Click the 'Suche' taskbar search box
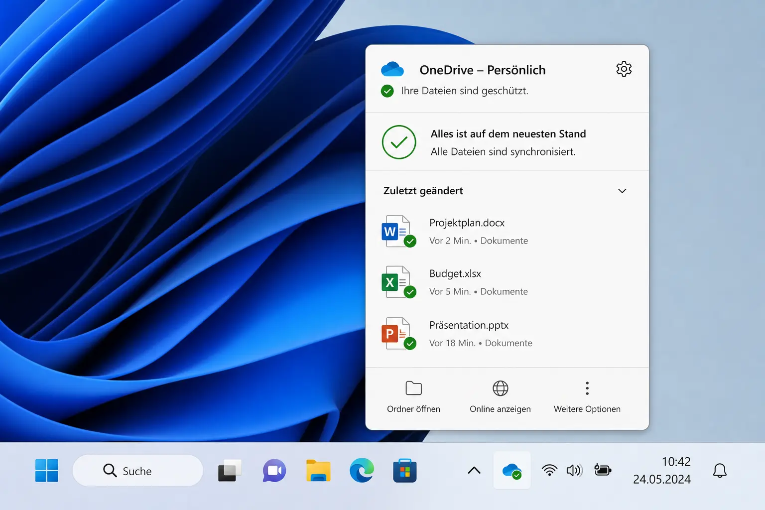Viewport: 765px width, 510px height. click(x=138, y=471)
